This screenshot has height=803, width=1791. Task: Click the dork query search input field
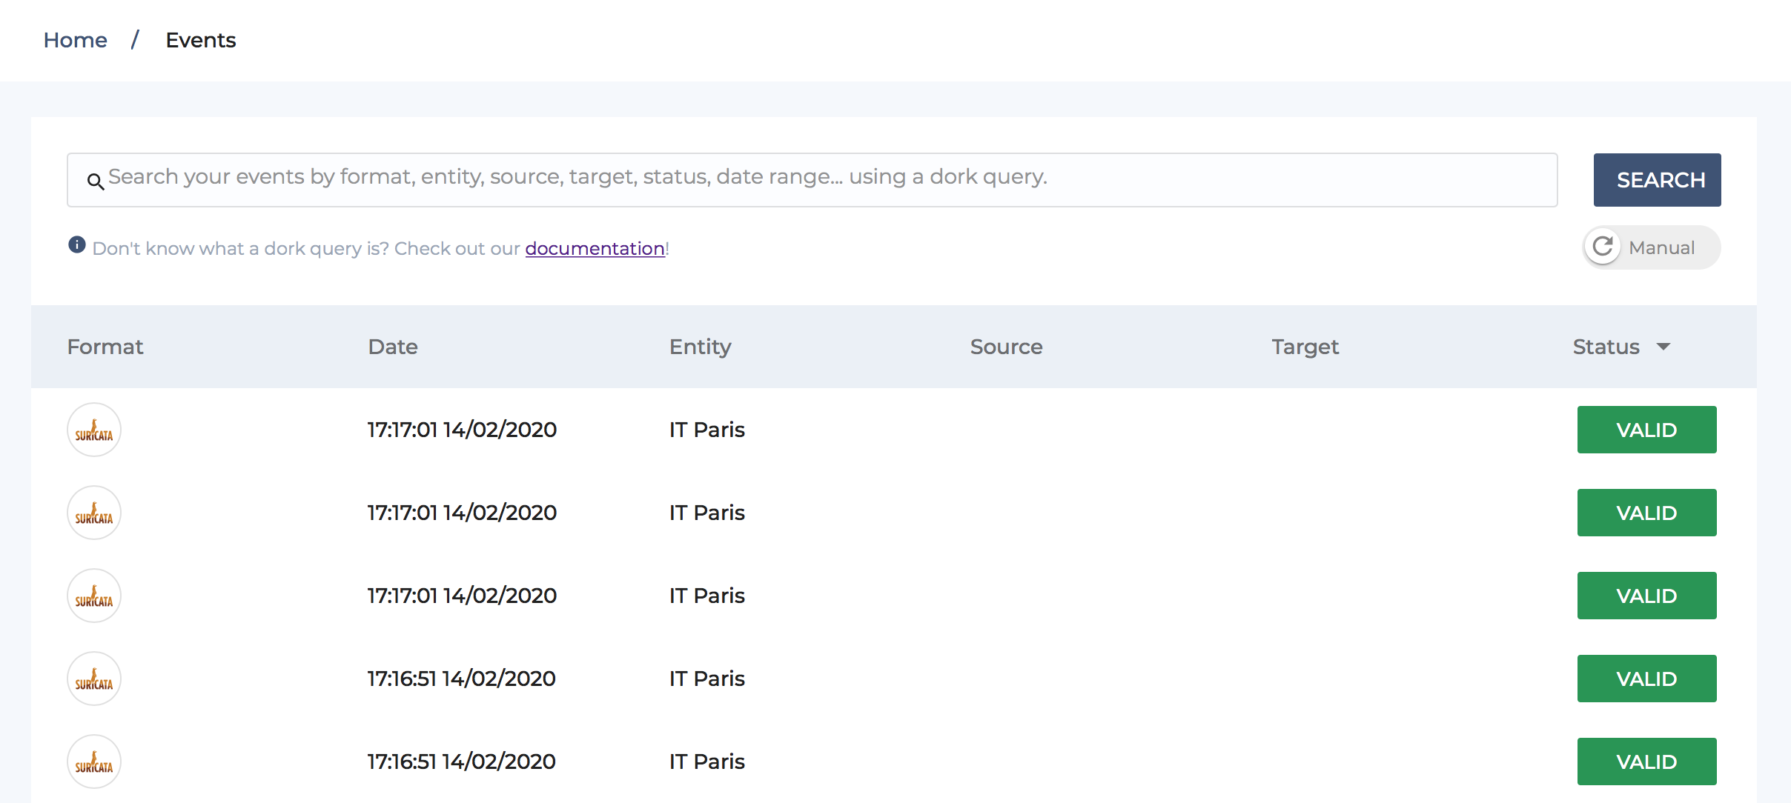point(812,180)
